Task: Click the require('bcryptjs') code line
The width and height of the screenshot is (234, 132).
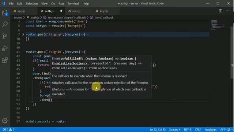Action: [56, 26]
